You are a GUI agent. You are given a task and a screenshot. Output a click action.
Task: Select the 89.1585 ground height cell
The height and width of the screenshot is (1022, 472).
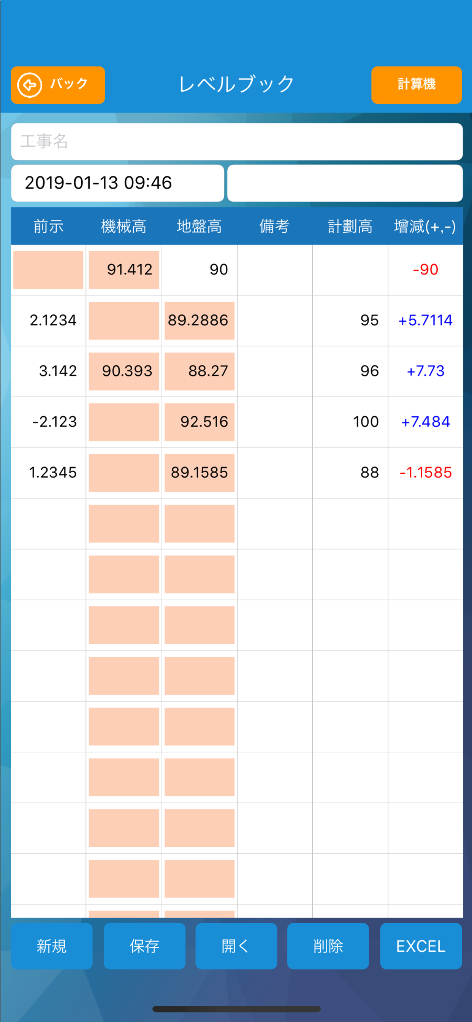[x=199, y=473]
